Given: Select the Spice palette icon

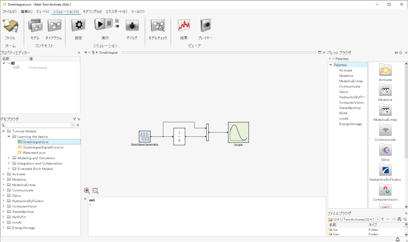Looking at the screenshot, I should pos(385,150).
